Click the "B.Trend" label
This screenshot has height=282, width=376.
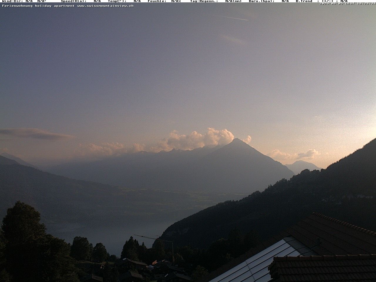[304, 1]
